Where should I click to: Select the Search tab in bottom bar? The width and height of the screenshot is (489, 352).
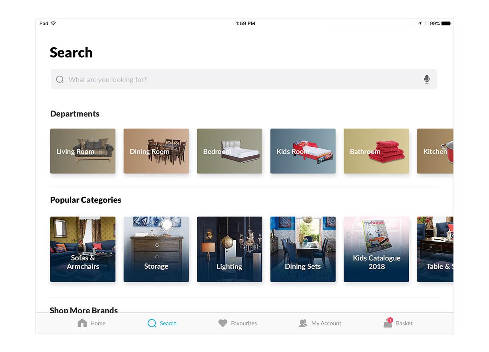162,323
